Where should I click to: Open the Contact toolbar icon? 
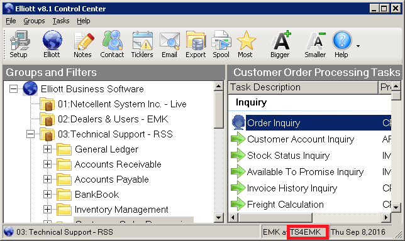[x=112, y=44]
